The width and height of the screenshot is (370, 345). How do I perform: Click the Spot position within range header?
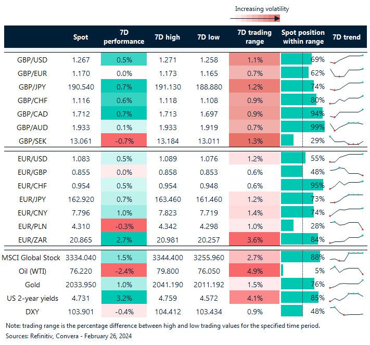[303, 37]
